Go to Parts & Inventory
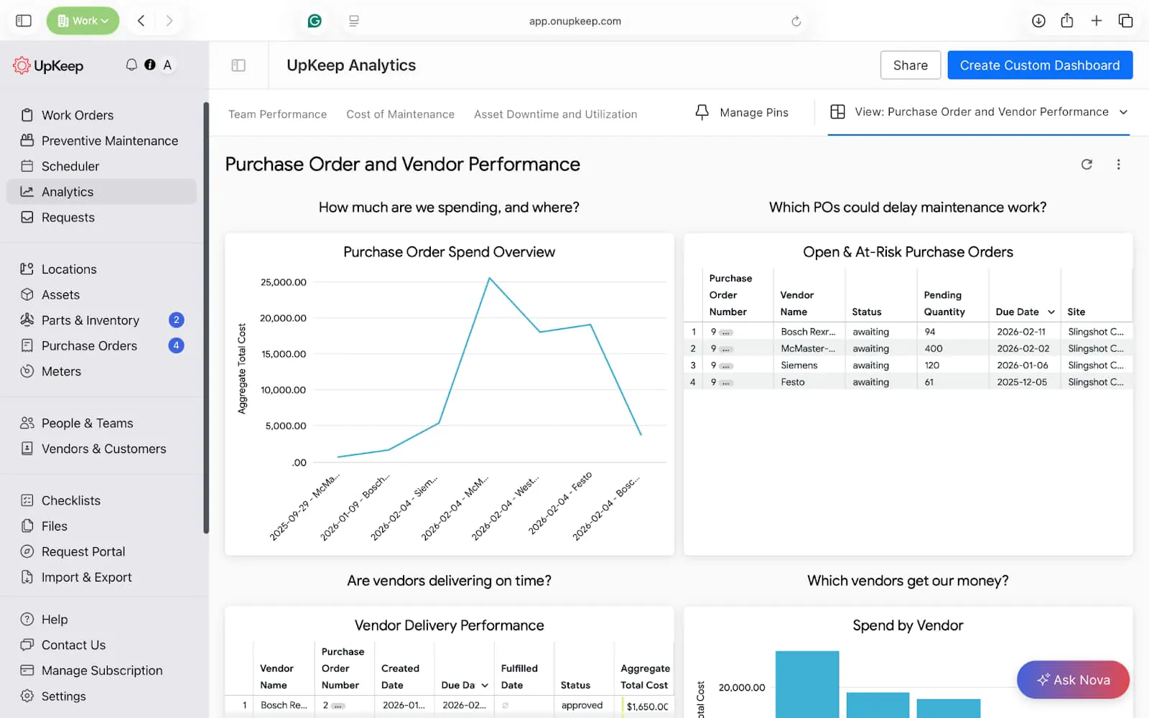Screen dimensions: 1149x718 pos(90,320)
